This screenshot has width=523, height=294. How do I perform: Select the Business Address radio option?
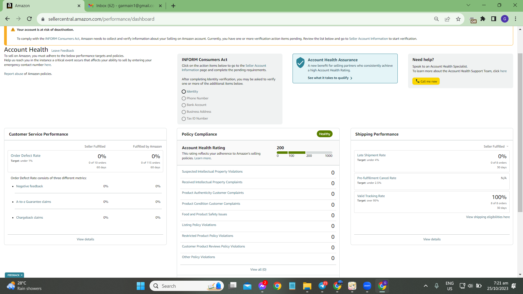[184, 112]
